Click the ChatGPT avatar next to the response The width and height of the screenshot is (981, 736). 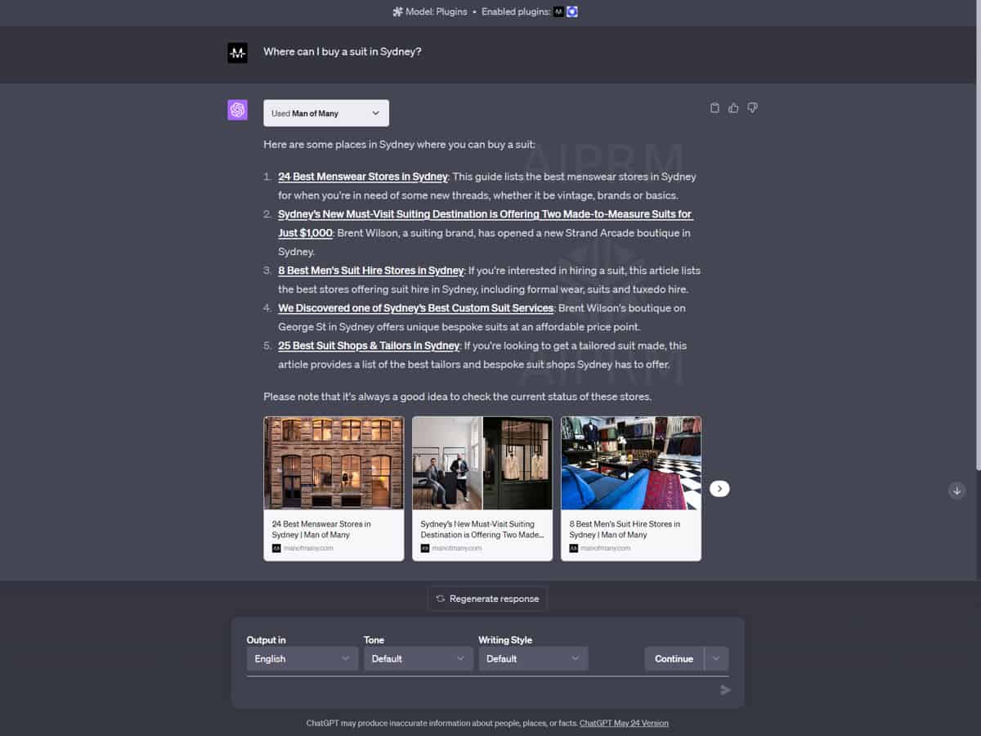coord(237,109)
